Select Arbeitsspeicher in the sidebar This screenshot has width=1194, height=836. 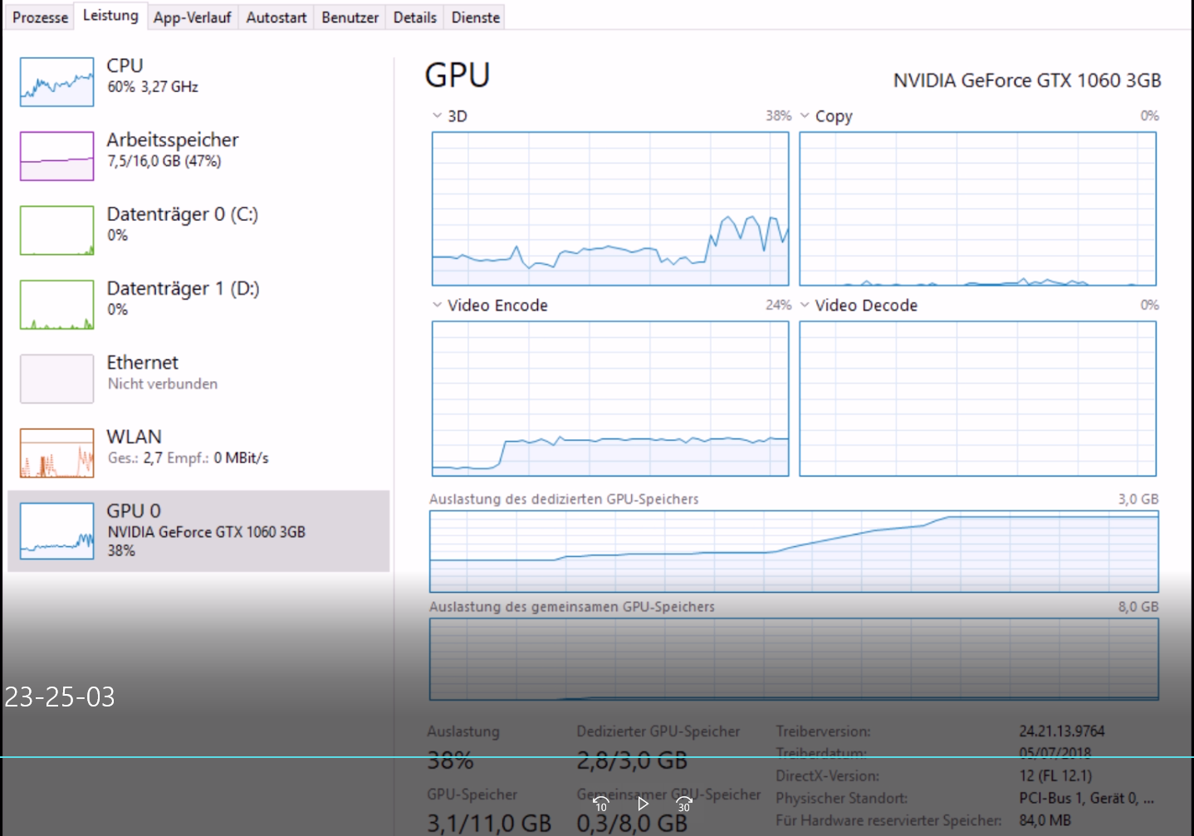[x=198, y=155]
